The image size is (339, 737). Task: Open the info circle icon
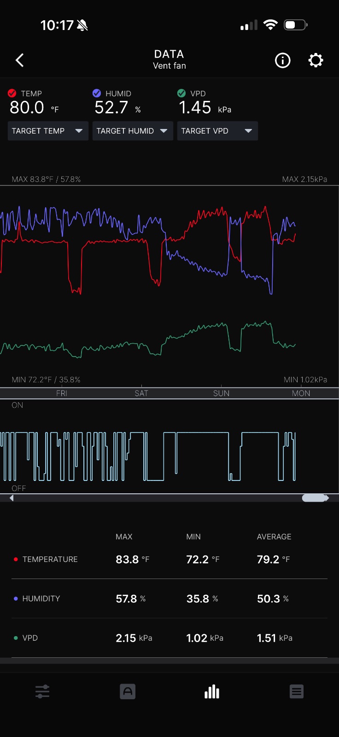[282, 60]
